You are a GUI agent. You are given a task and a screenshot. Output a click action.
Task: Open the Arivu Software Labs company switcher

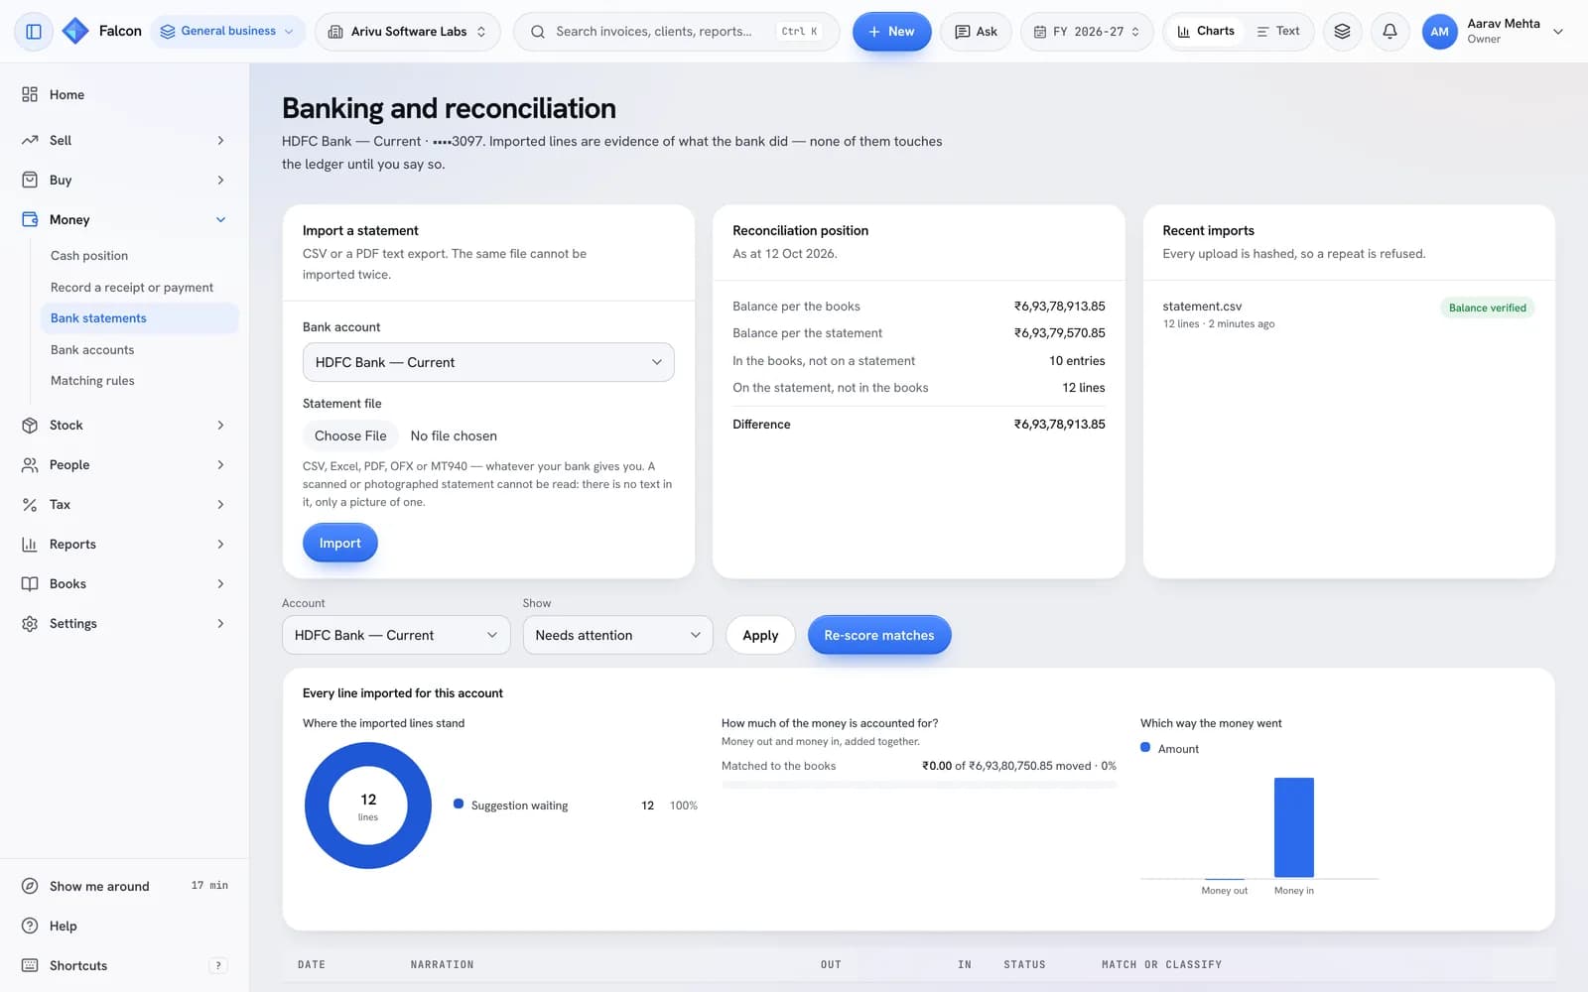(408, 32)
